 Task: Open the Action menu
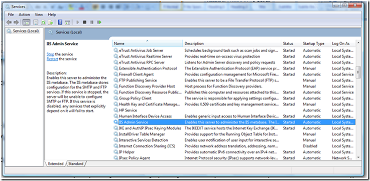(24, 15)
